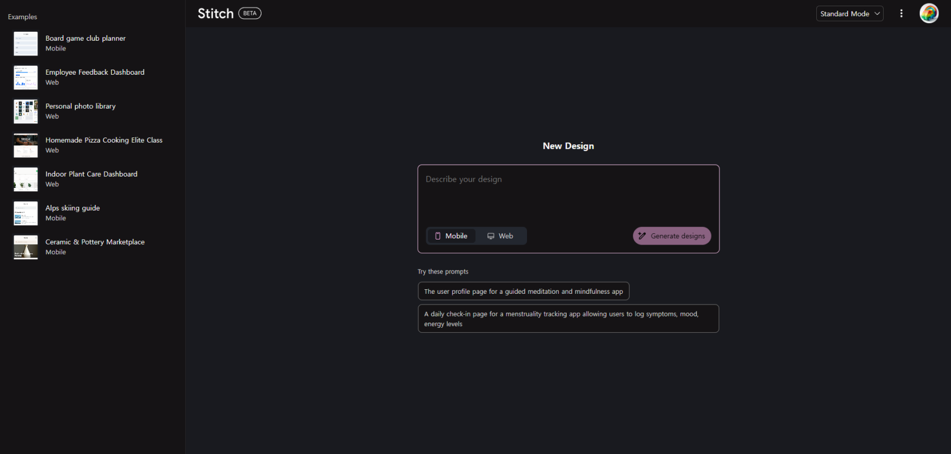The width and height of the screenshot is (951, 454).
Task: Click the user profile avatar
Action: coord(928,14)
